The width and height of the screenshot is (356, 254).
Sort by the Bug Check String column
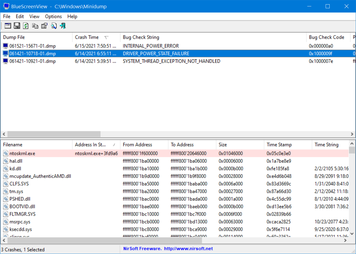tap(141, 37)
